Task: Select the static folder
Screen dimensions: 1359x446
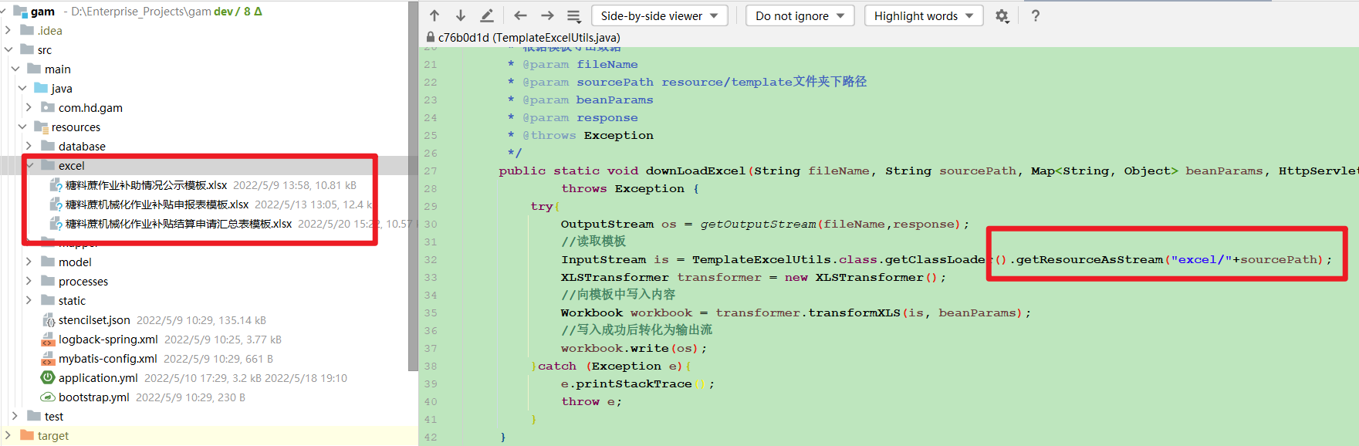Action: [x=72, y=301]
